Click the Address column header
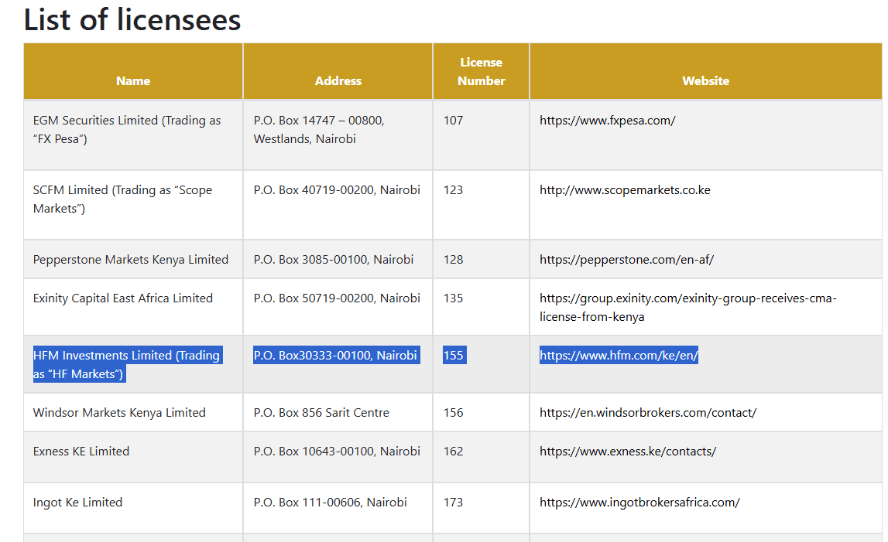 tap(338, 80)
